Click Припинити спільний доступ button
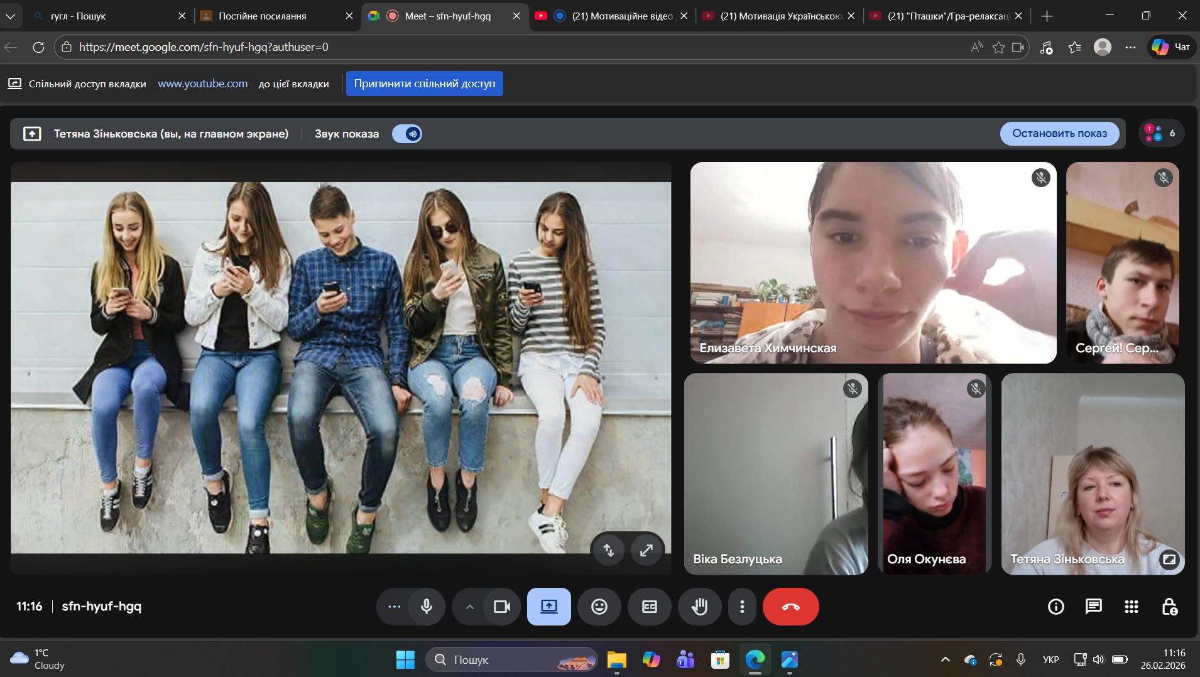The width and height of the screenshot is (1200, 677). tap(424, 84)
